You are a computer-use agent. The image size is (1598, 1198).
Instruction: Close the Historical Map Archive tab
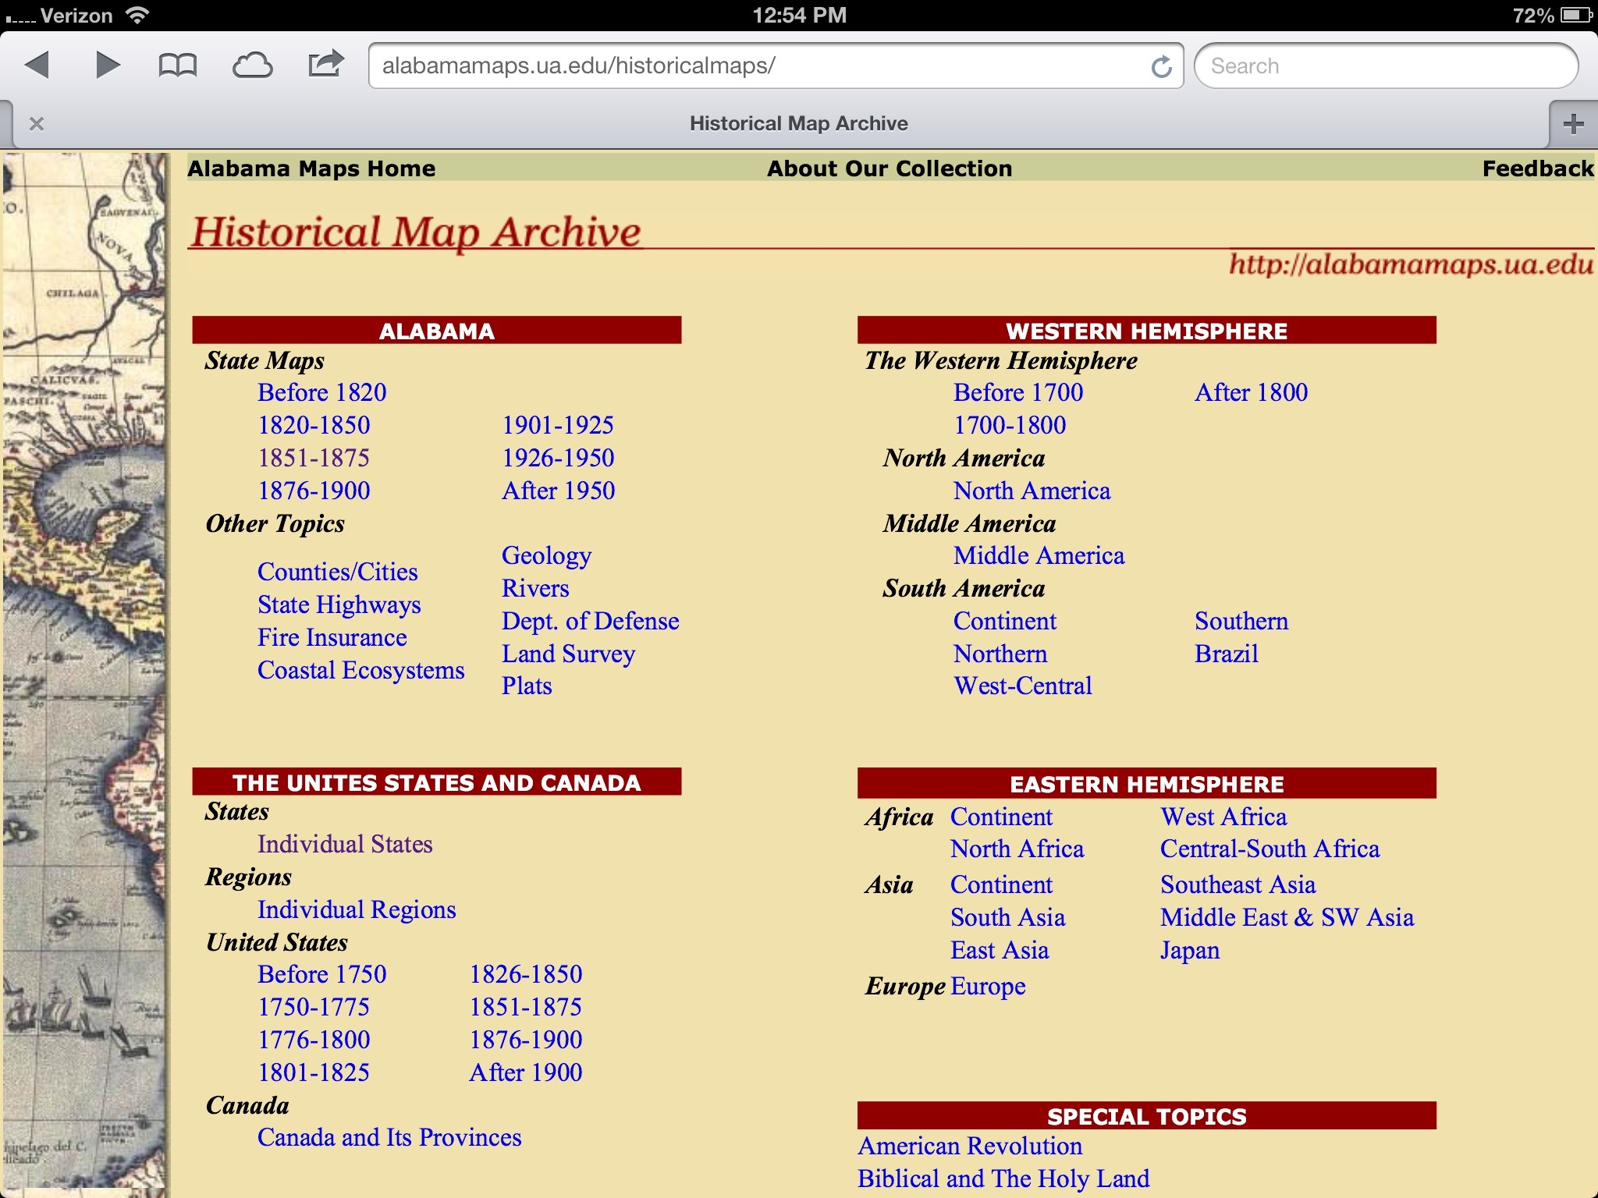[36, 123]
